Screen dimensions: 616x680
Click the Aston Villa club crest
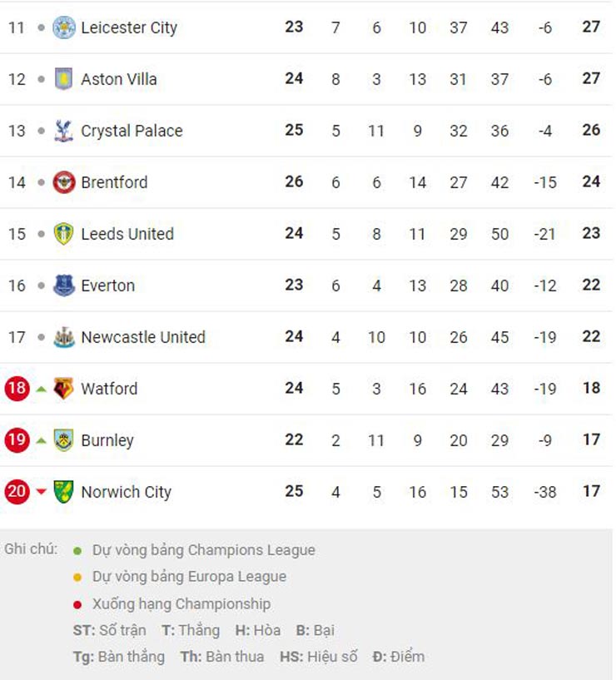(64, 79)
